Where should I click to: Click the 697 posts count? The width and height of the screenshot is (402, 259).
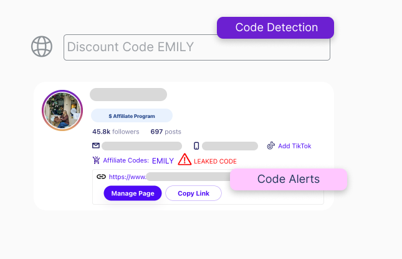166,132
